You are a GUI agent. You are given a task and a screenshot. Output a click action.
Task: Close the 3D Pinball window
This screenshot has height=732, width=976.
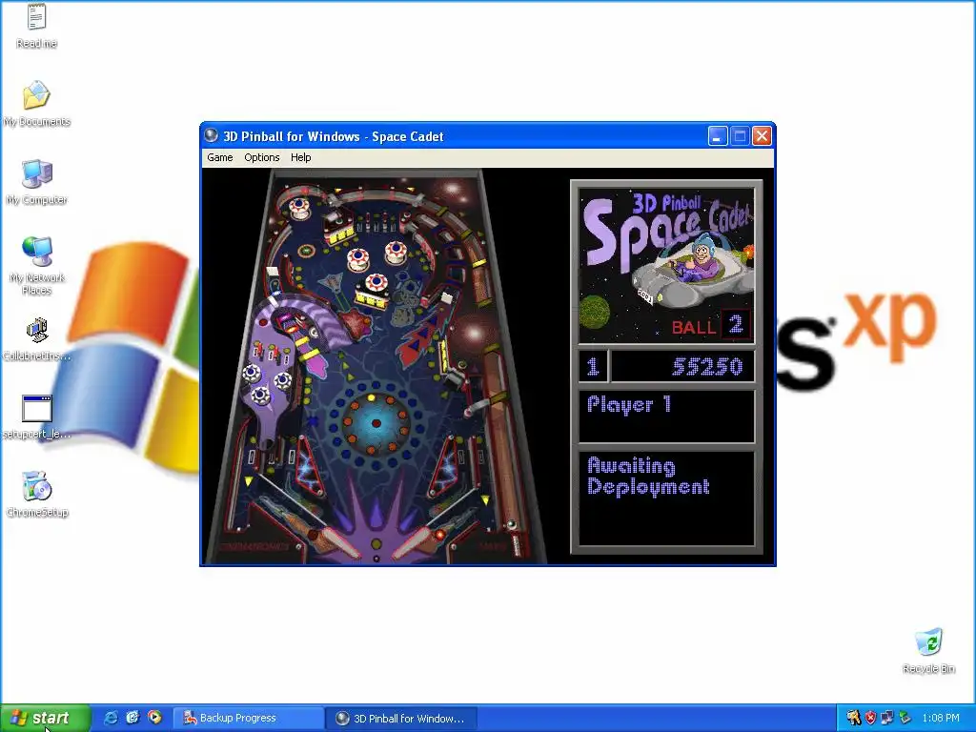click(762, 135)
